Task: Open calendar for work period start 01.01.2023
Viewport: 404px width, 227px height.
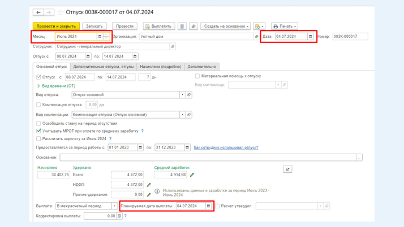Action: (140, 147)
